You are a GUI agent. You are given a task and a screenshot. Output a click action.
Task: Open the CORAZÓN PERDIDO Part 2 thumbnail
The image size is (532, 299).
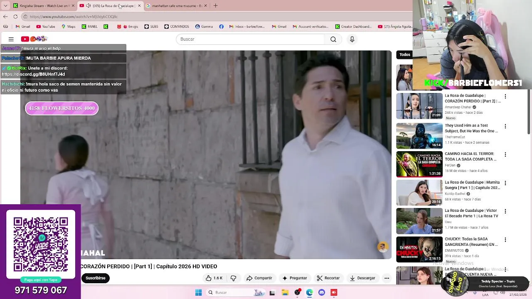pyautogui.click(x=419, y=106)
